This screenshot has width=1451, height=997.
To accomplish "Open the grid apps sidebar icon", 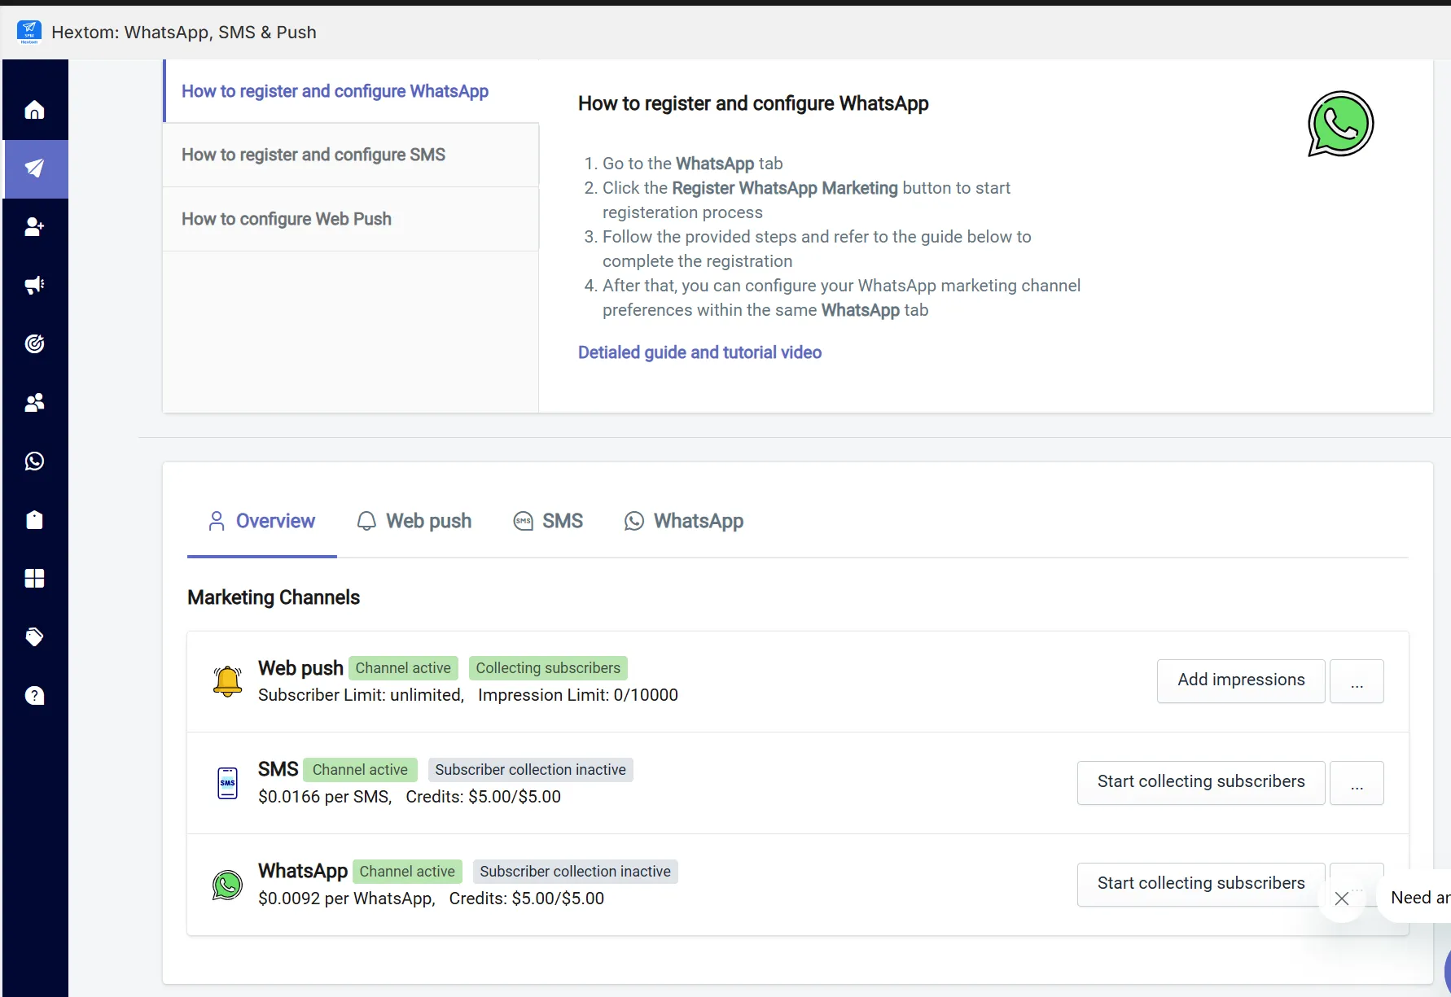I will point(34,579).
